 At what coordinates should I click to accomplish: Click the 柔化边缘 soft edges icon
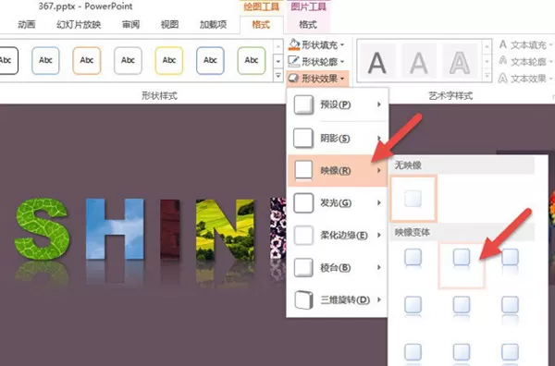303,235
